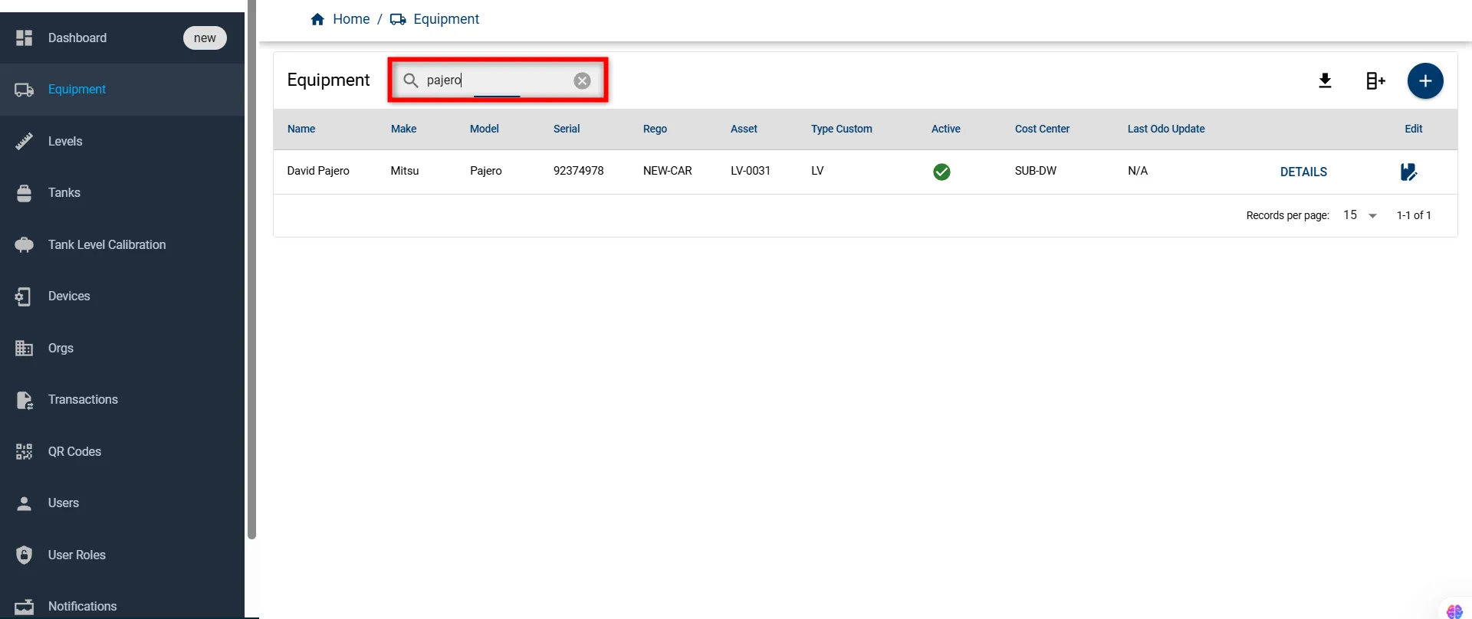Sort by the Rego column header
Image resolution: width=1472 pixels, height=619 pixels.
[655, 129]
